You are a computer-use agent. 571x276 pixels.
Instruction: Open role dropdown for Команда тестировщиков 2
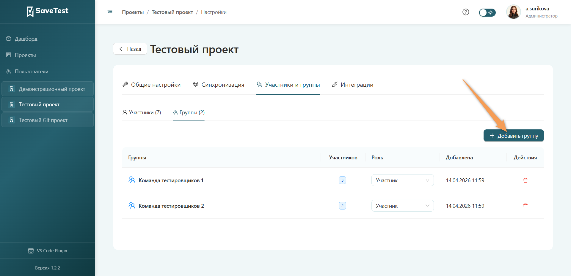[403, 206]
